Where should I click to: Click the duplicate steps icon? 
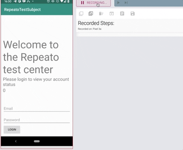point(91,13)
